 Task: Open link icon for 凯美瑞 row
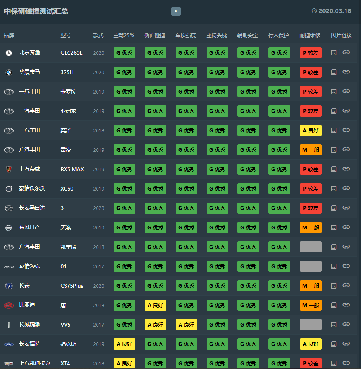click(x=346, y=247)
